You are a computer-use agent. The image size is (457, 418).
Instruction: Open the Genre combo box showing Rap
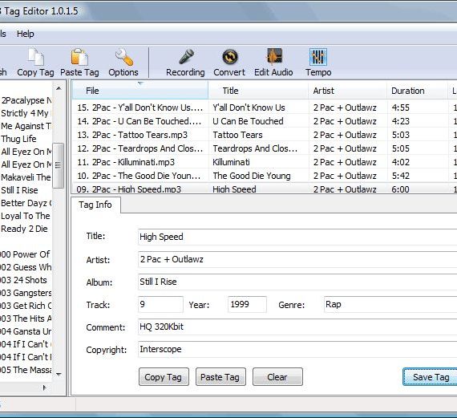click(390, 304)
